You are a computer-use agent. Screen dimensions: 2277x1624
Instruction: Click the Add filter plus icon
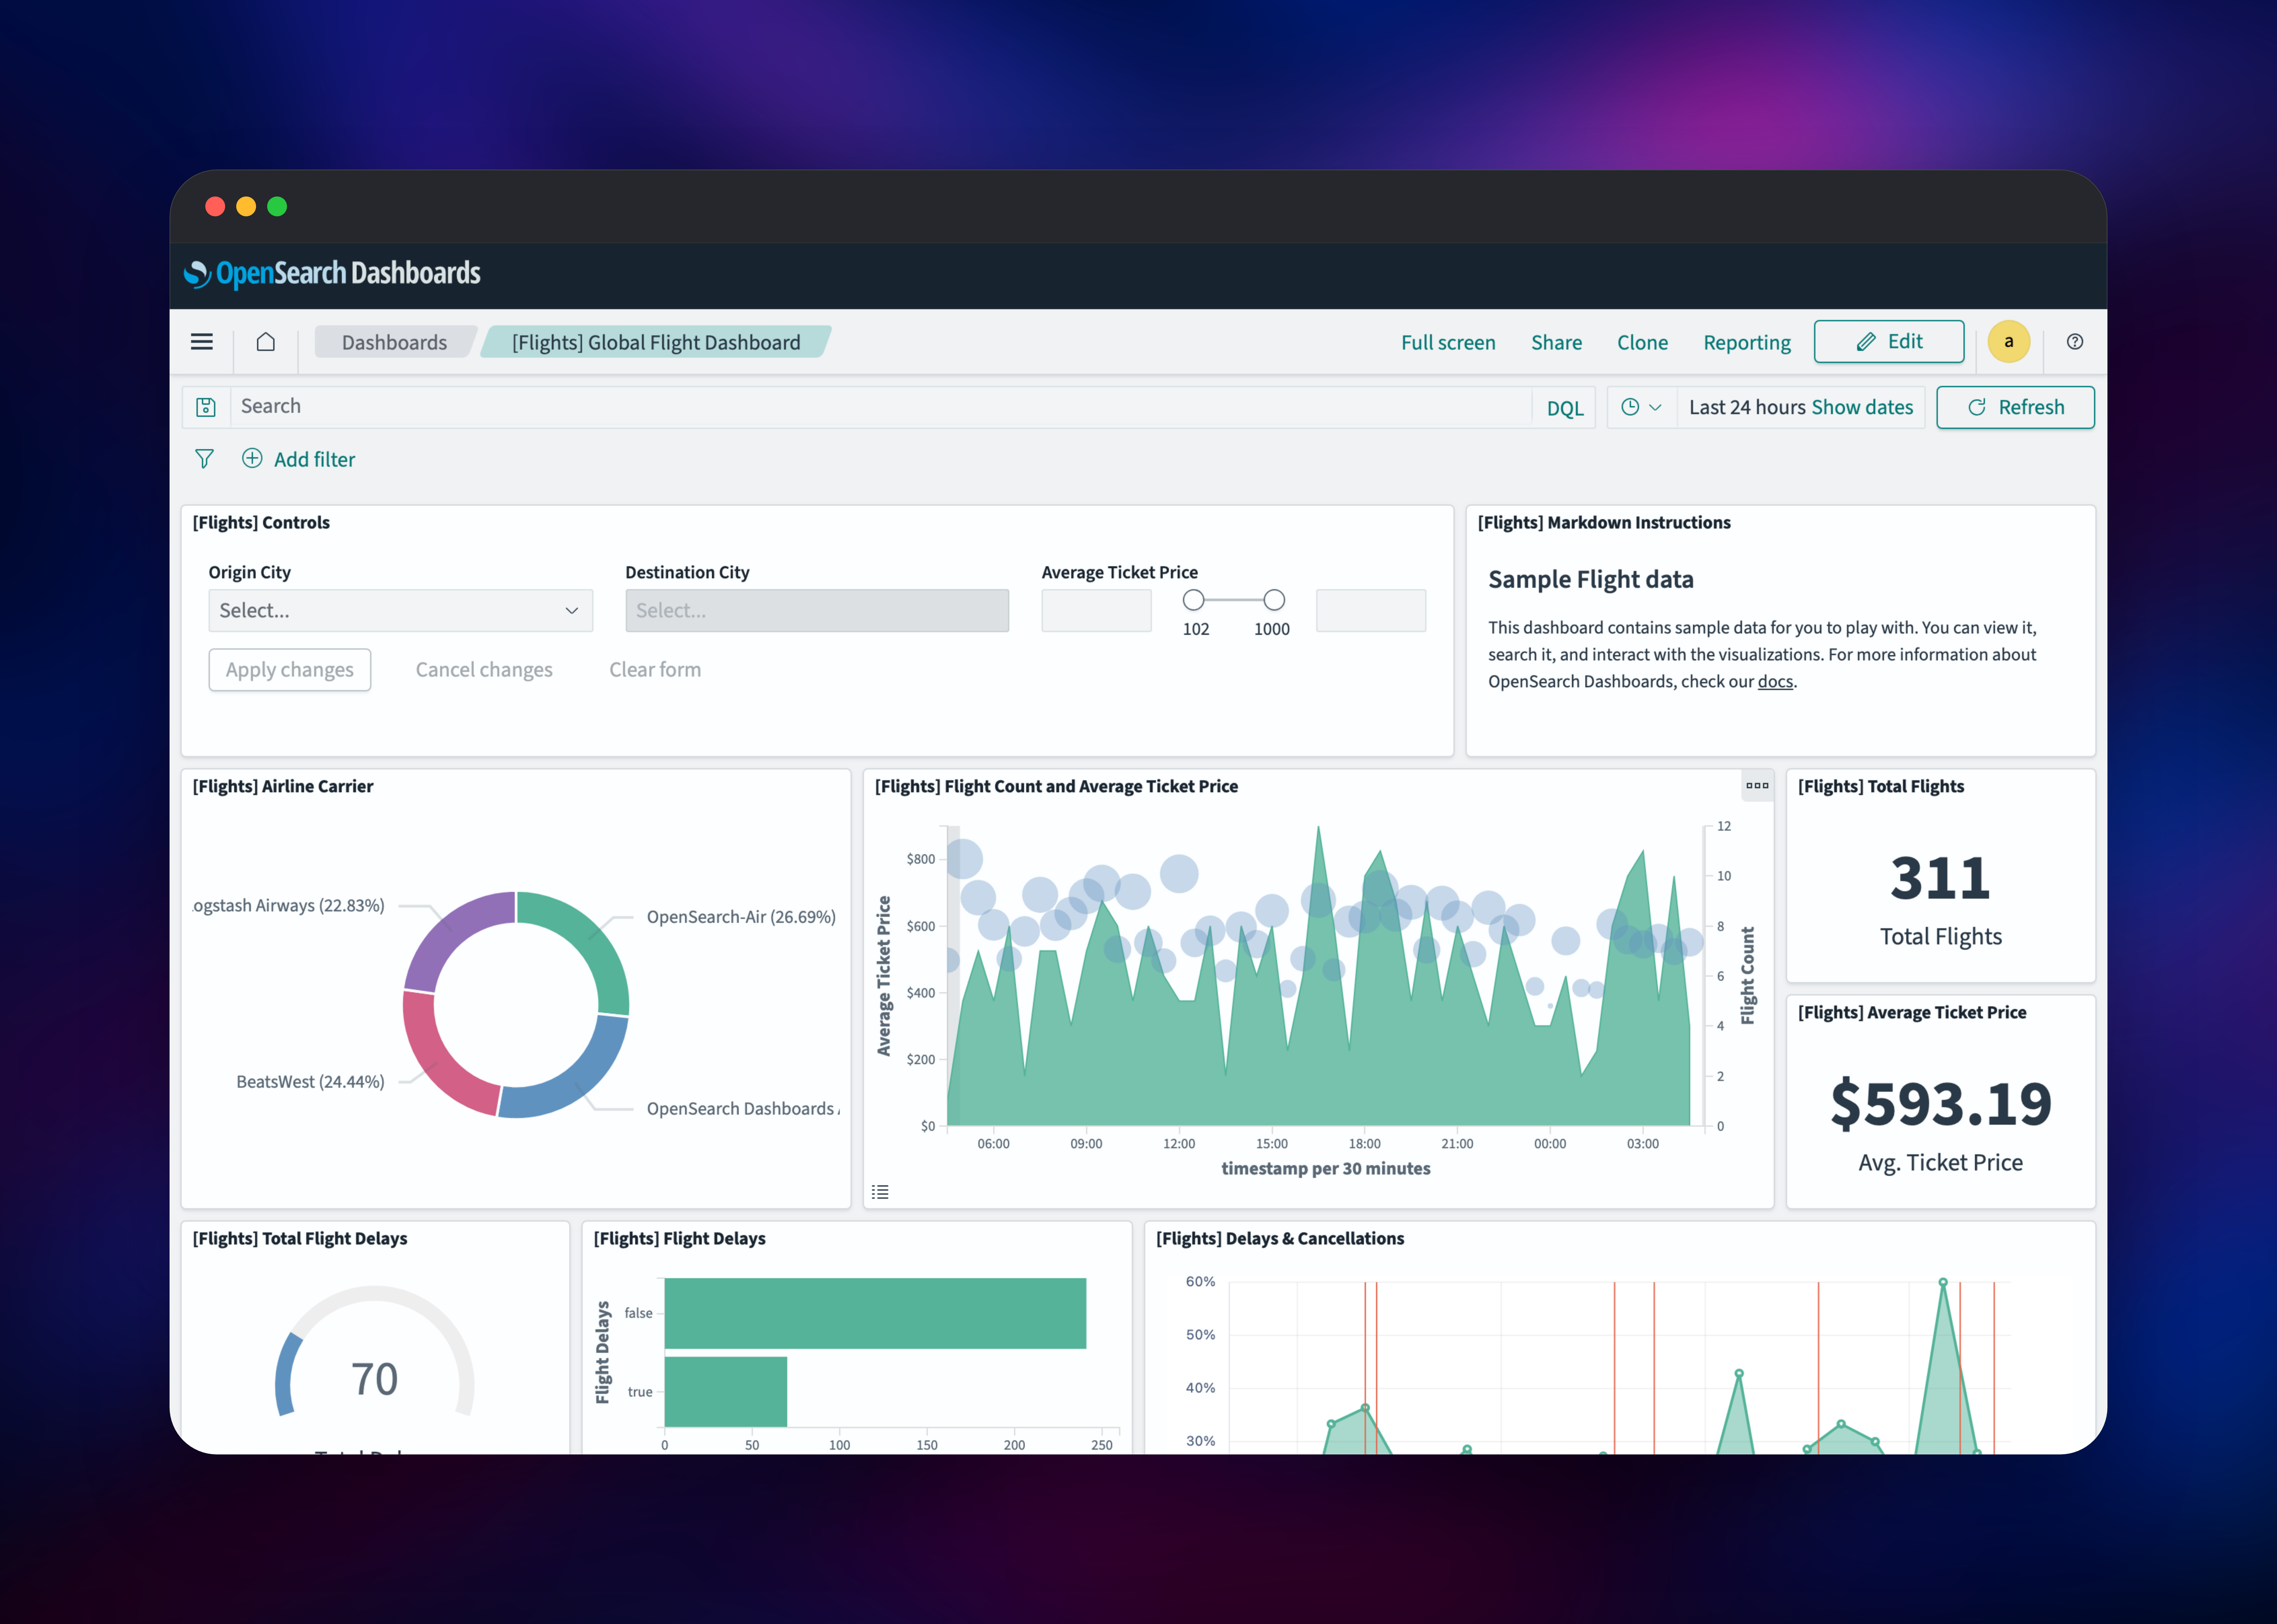tap(252, 458)
